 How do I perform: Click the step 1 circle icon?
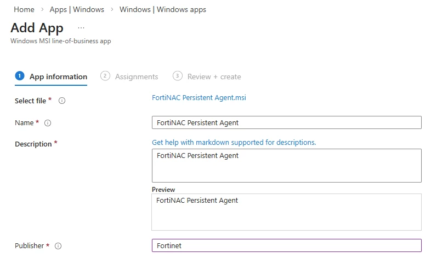pos(20,76)
